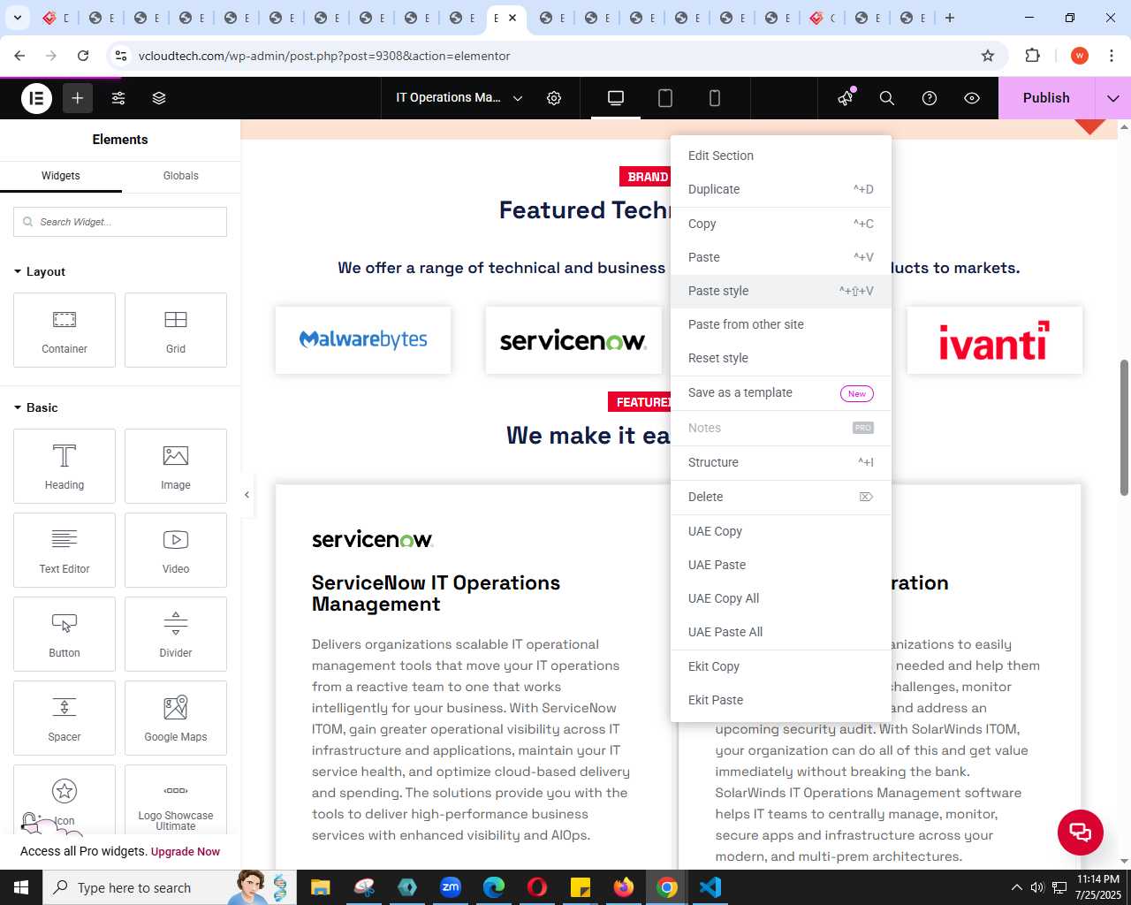The height and width of the screenshot is (905, 1131).
Task: Open the IT Operations Ma... page dropdown
Action: 459,98
